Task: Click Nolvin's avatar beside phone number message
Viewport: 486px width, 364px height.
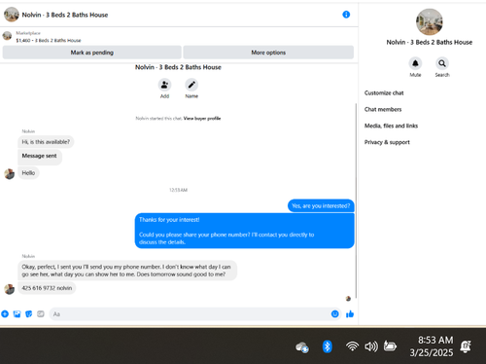Action: [x=10, y=289]
